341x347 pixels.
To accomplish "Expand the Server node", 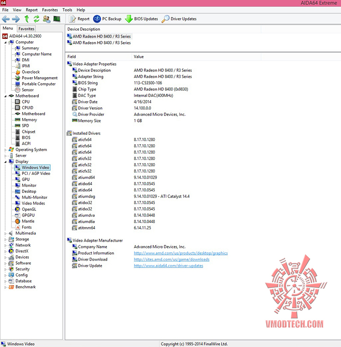I will pyautogui.click(x=6, y=156).
